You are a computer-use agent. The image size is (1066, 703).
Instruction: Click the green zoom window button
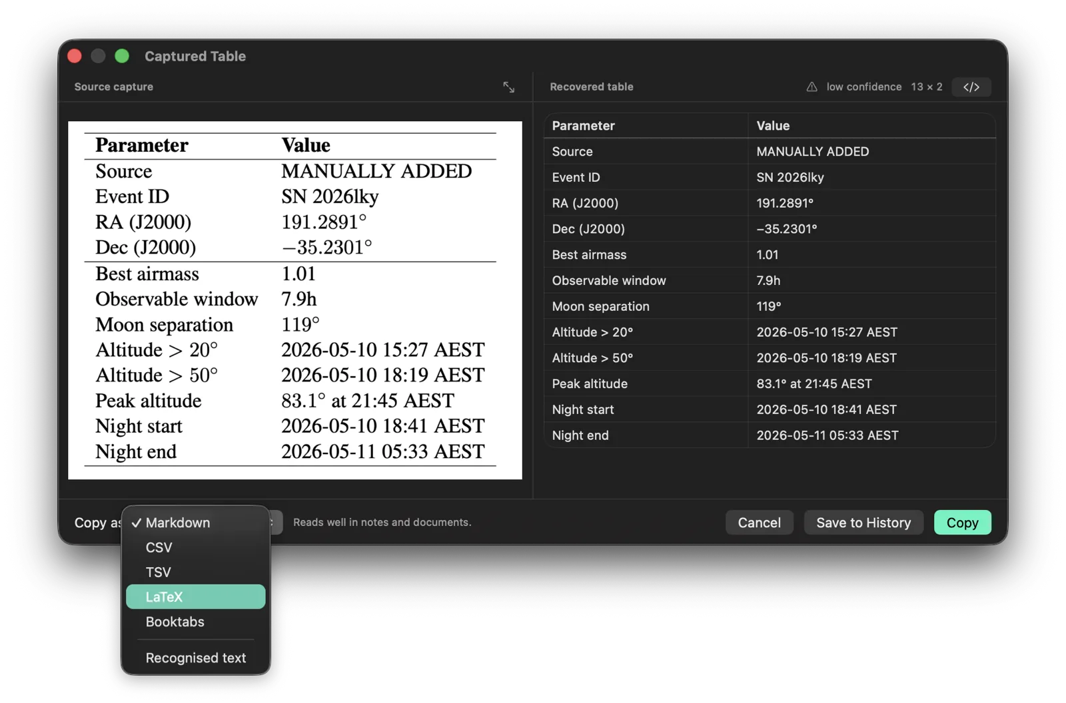tap(122, 57)
